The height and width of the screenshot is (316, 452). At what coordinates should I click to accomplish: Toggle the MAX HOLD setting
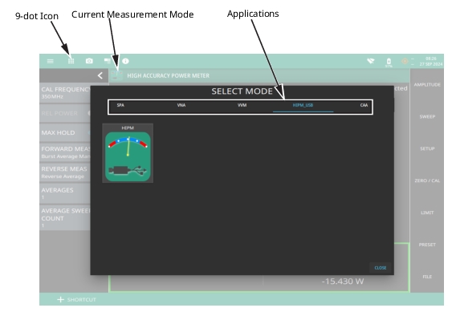coord(65,133)
